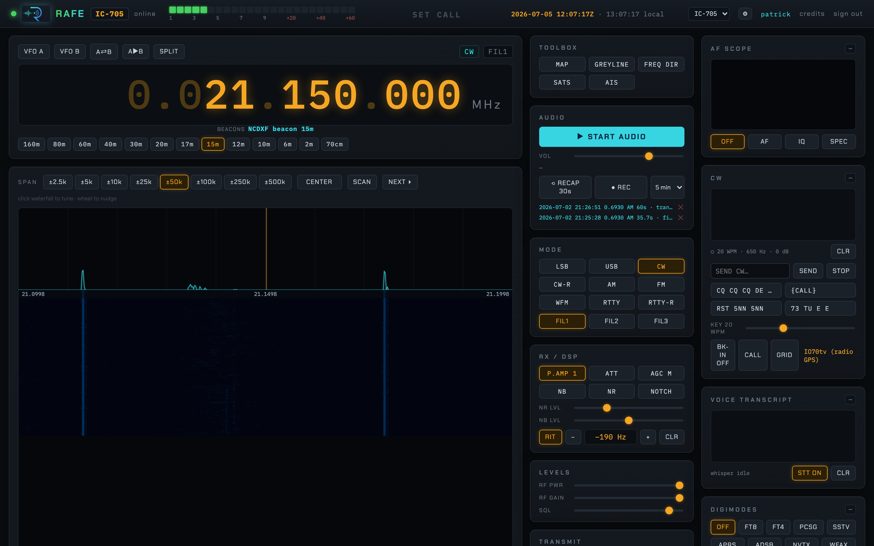
Task: Open settings gear icon in header
Action: tap(745, 14)
